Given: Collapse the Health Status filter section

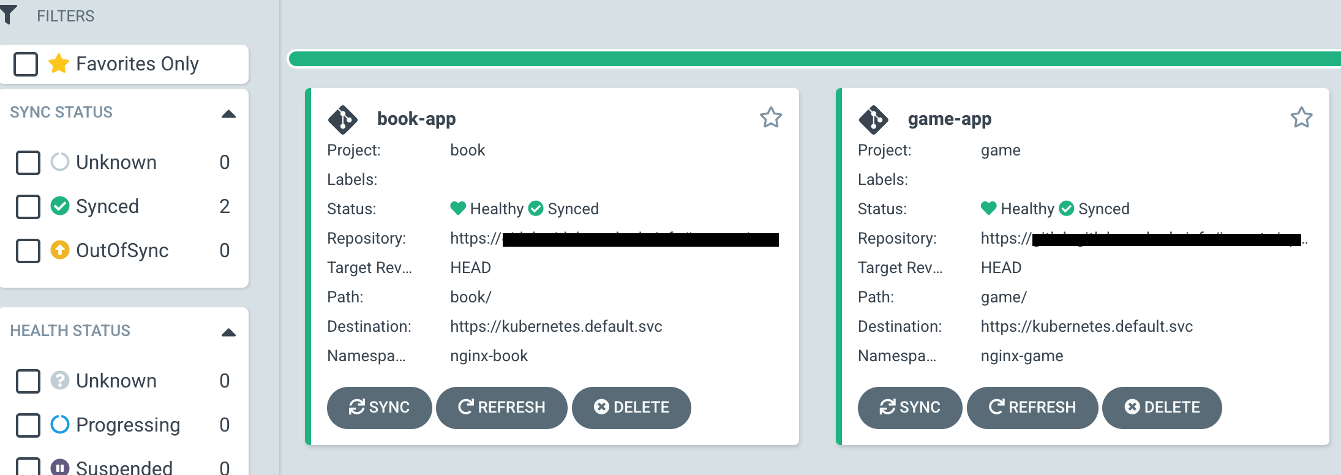Looking at the screenshot, I should tap(228, 332).
